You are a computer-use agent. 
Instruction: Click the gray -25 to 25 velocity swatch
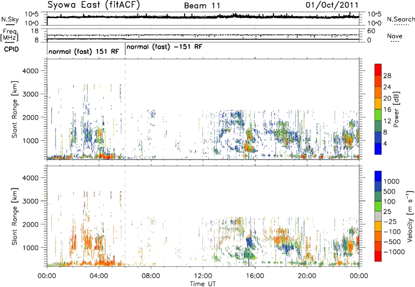click(x=378, y=216)
